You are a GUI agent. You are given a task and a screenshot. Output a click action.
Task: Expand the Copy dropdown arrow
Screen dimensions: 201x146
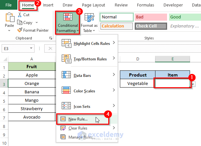[37, 23]
